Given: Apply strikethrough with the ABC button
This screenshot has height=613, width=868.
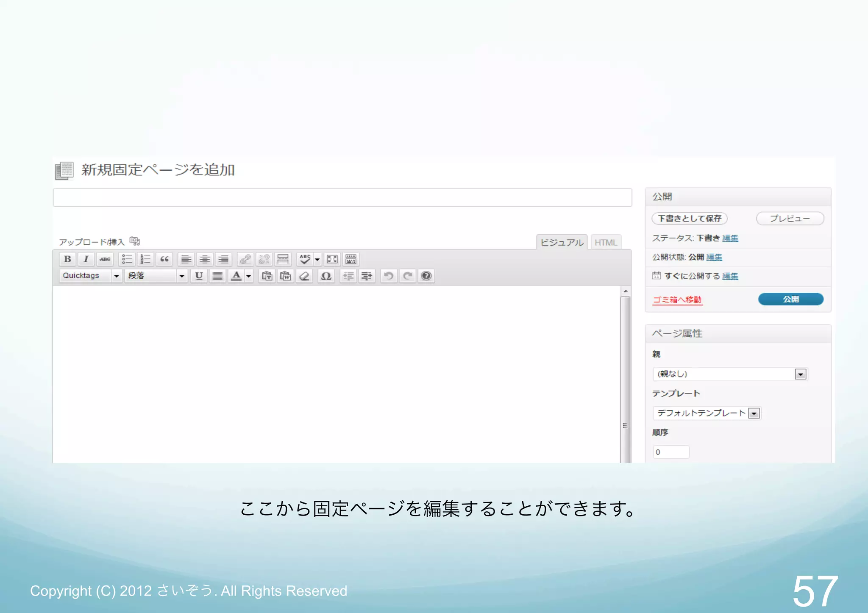Looking at the screenshot, I should pyautogui.click(x=105, y=259).
